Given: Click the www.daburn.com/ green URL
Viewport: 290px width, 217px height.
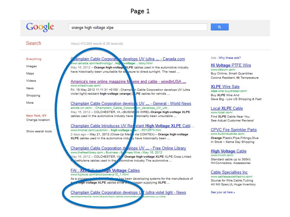Looking at the screenshot, I should tap(223, 70).
